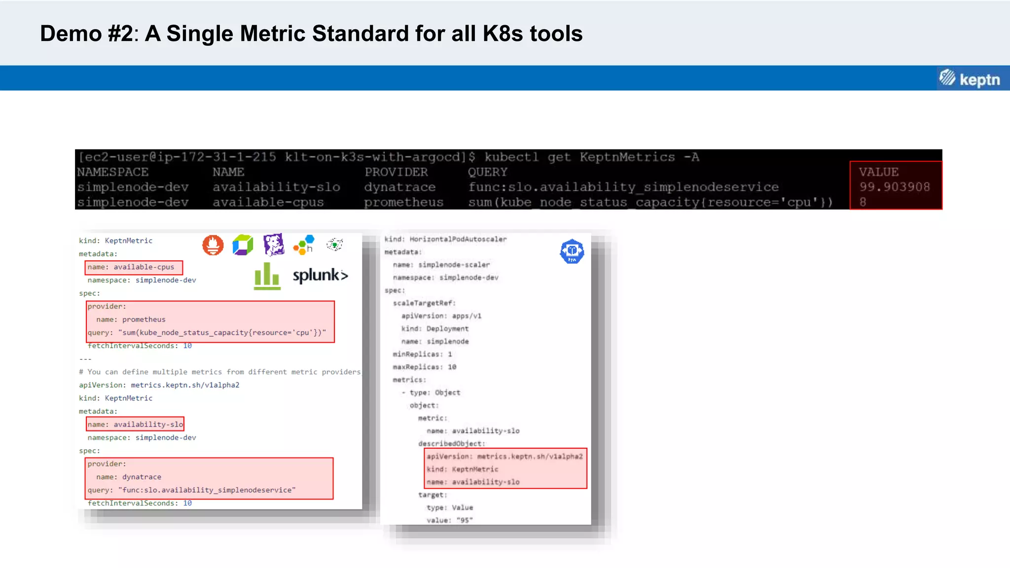Click 'apiVersion: apps/v1' line

(x=441, y=316)
